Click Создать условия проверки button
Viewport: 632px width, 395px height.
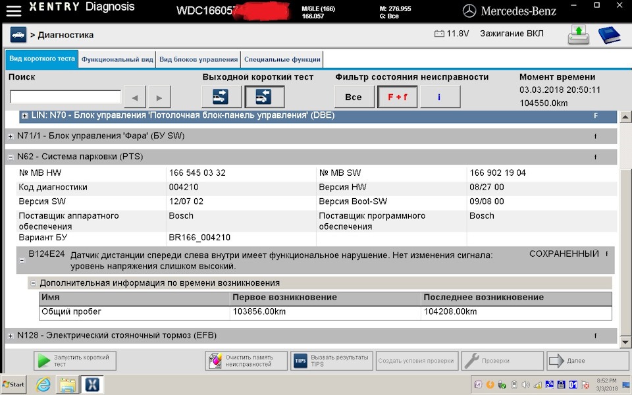(417, 361)
